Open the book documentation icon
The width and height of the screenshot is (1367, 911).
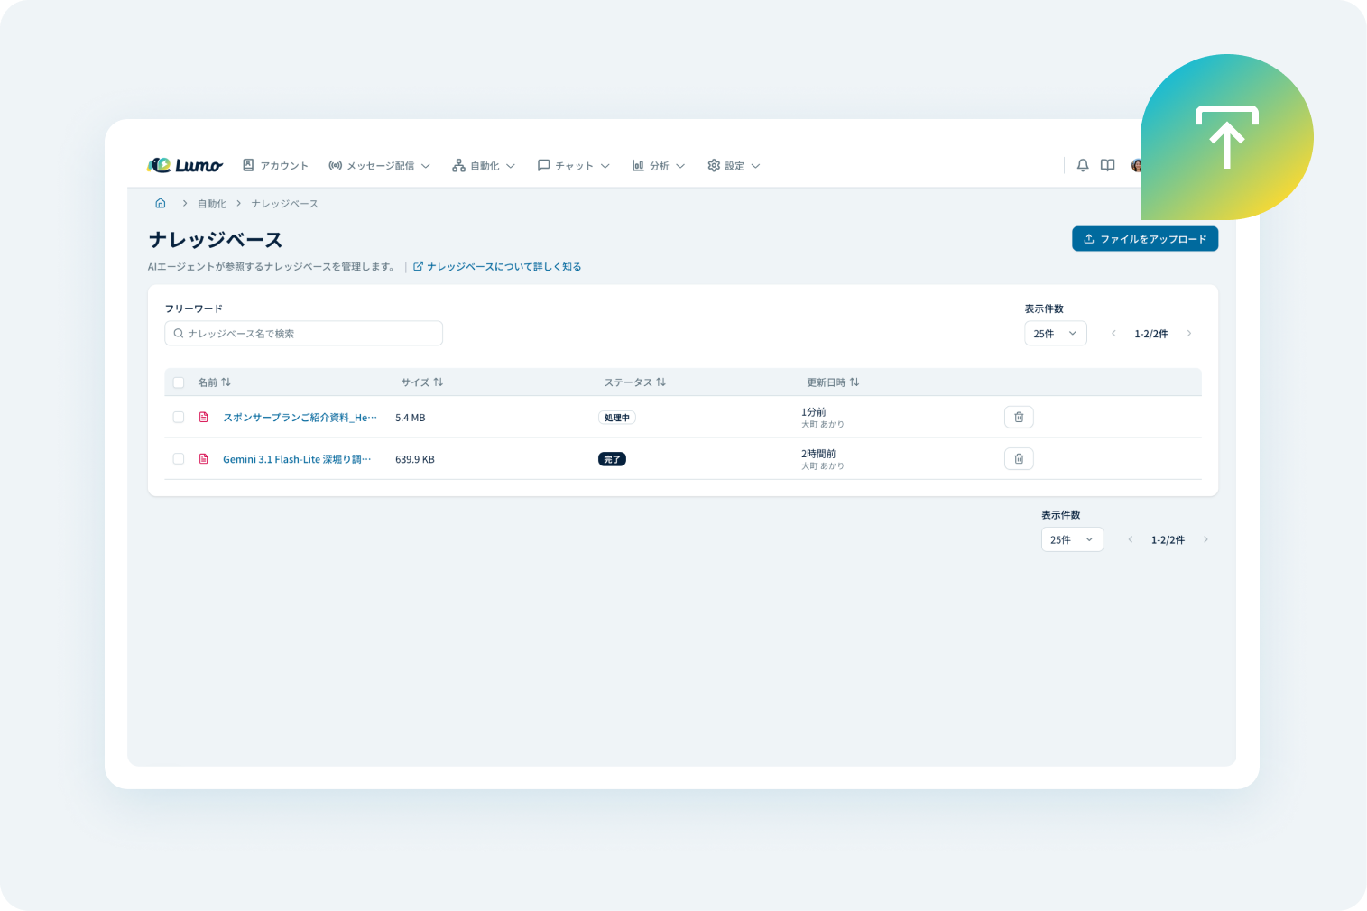(x=1107, y=165)
